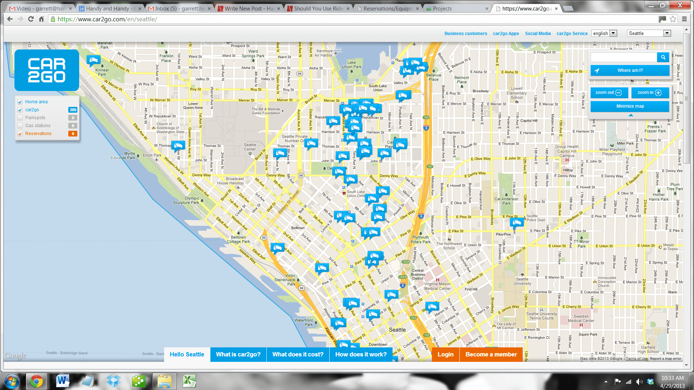Open the Social Media link
The width and height of the screenshot is (694, 390).
pos(537,33)
